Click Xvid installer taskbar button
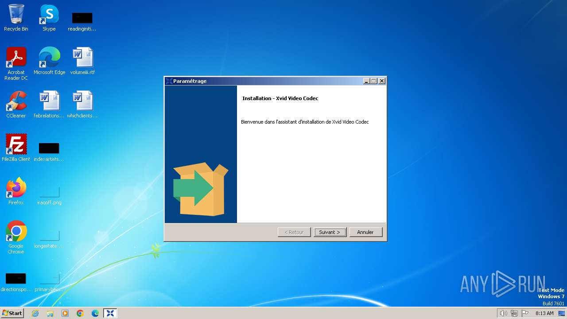 click(x=110, y=313)
